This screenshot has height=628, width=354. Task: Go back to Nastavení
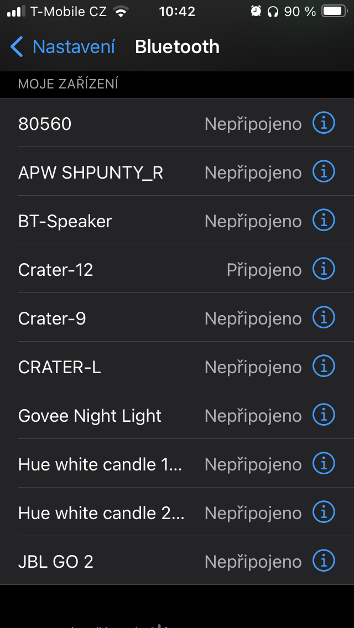coord(74,47)
